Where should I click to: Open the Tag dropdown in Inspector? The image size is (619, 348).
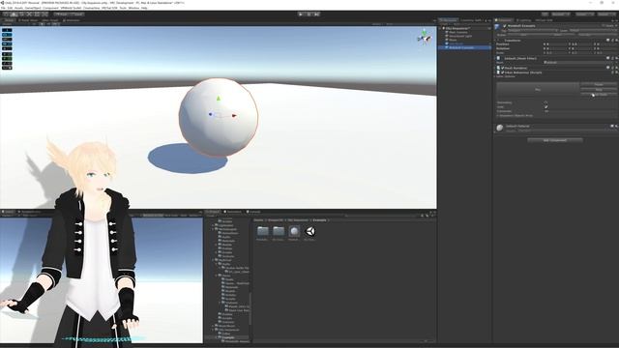533,30
